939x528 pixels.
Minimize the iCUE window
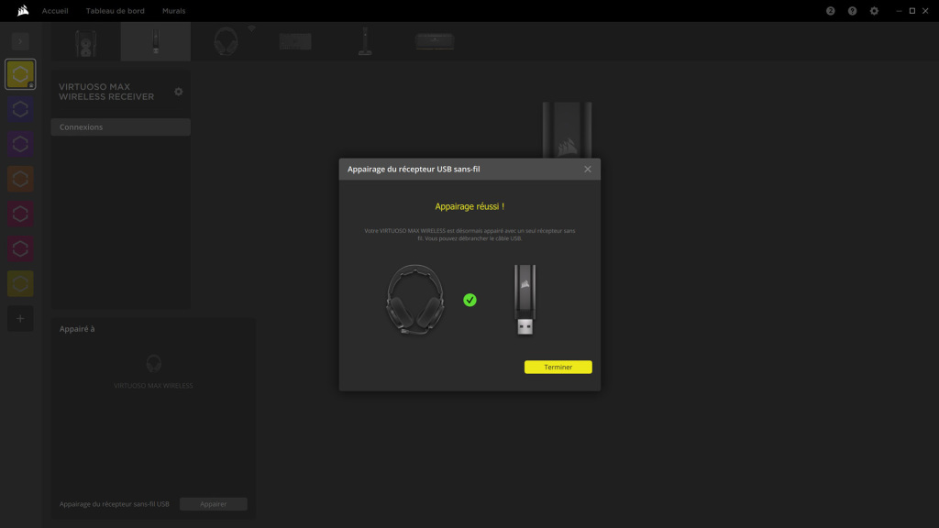(x=899, y=11)
